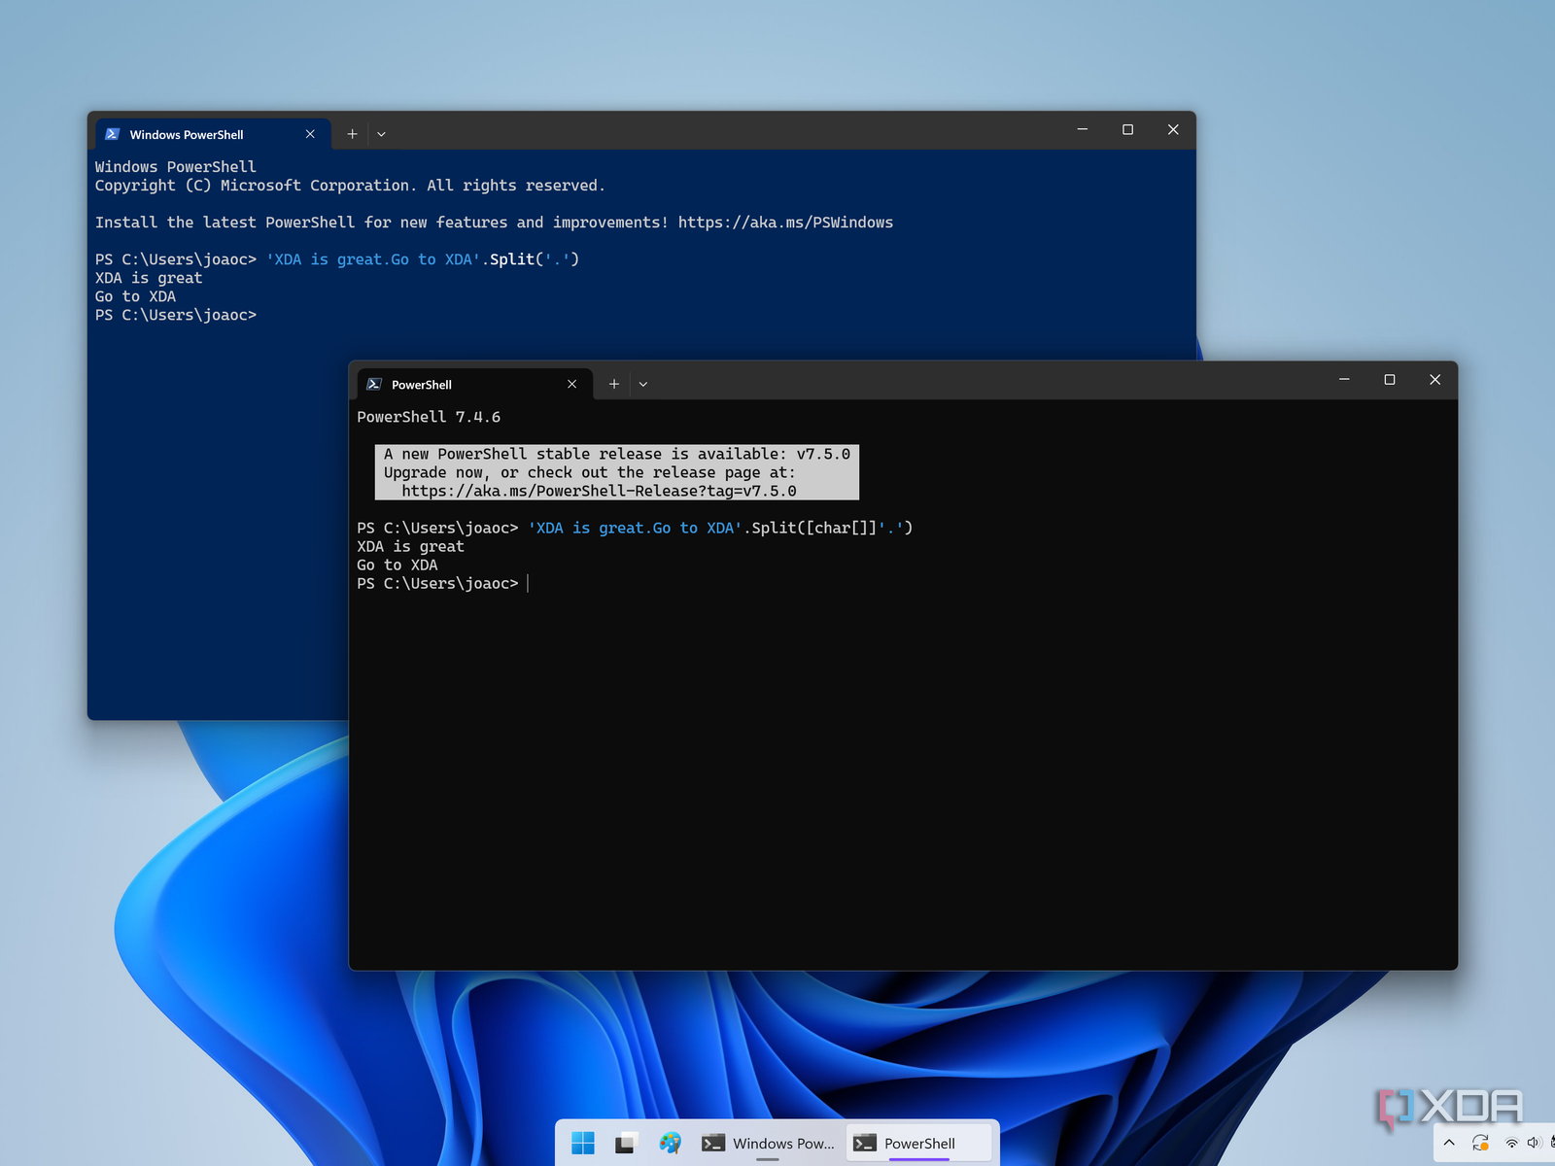Close the Windows PowerShell tab
The image size is (1555, 1166).
click(x=310, y=134)
